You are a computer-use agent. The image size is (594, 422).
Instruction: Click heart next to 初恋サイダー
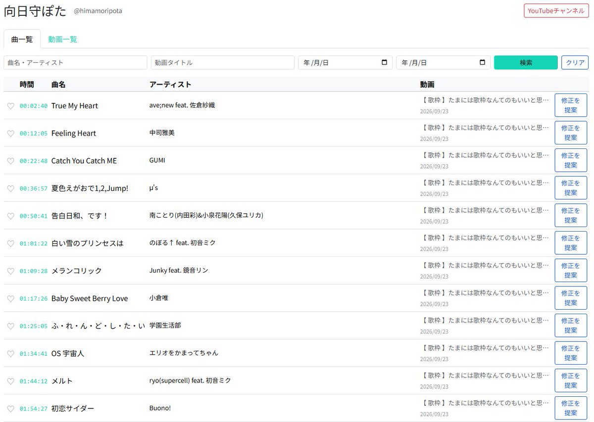pyautogui.click(x=10, y=409)
